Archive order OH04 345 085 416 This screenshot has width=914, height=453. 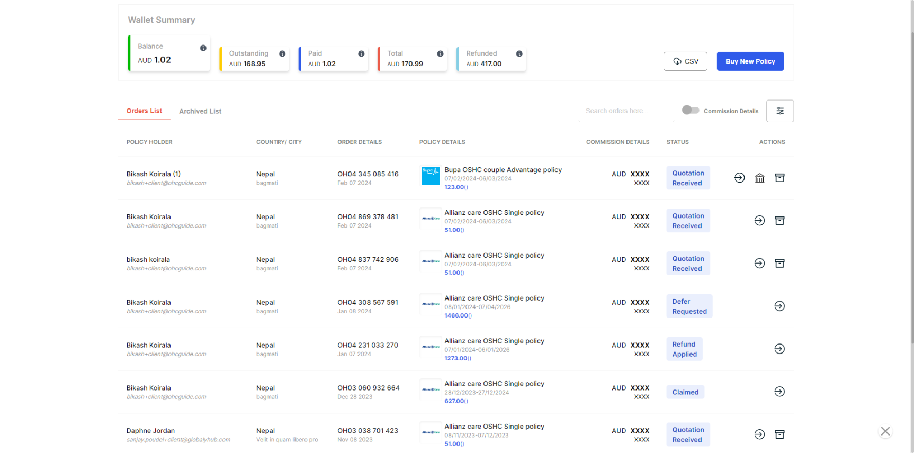[x=779, y=178]
